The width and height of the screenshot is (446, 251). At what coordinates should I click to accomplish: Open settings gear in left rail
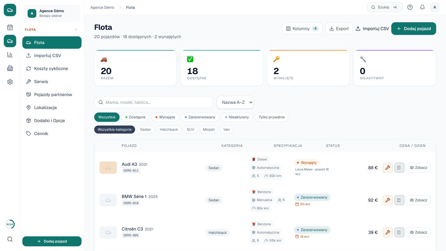[x=10, y=82]
